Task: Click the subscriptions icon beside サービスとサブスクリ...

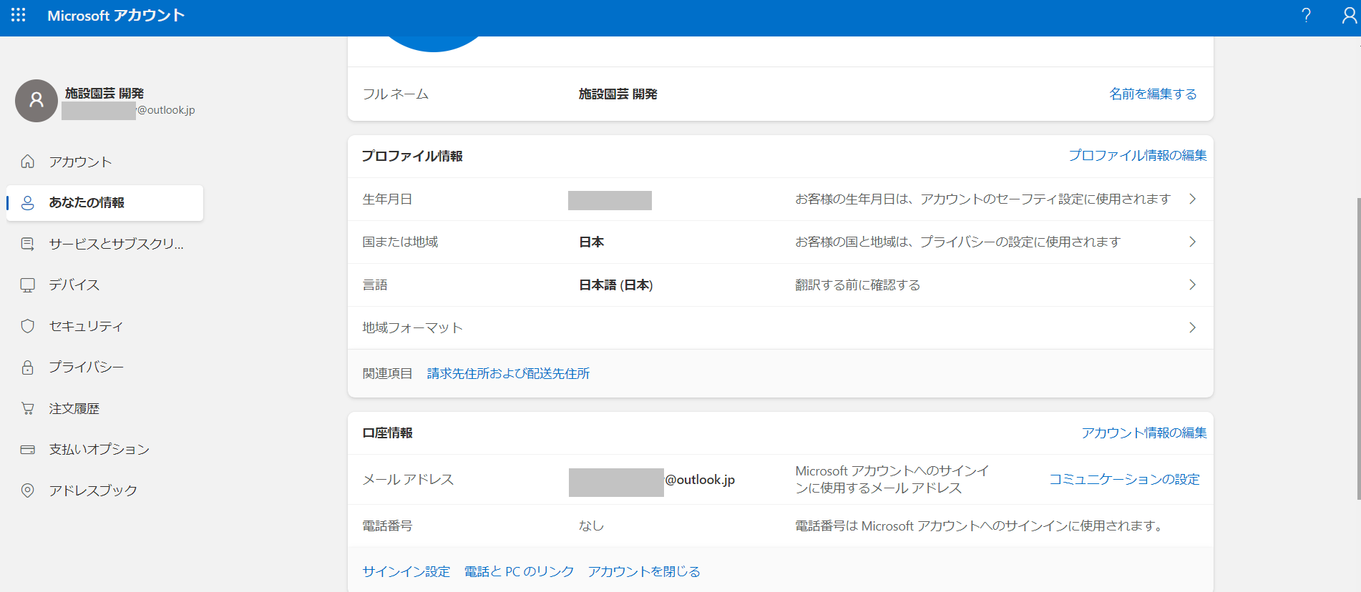Action: [27, 244]
